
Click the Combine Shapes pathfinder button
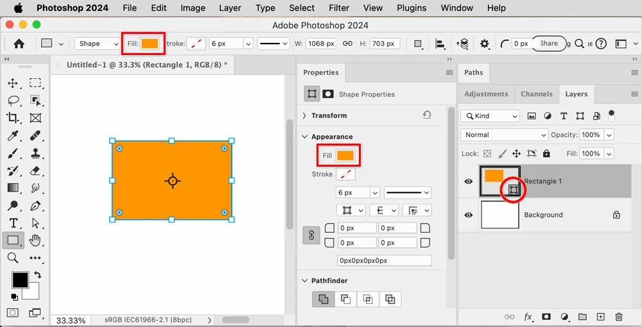click(324, 299)
